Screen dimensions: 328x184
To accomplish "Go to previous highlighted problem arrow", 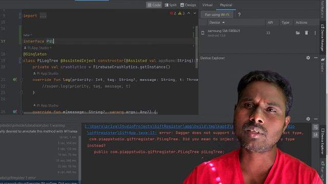I will tap(189, 13).
